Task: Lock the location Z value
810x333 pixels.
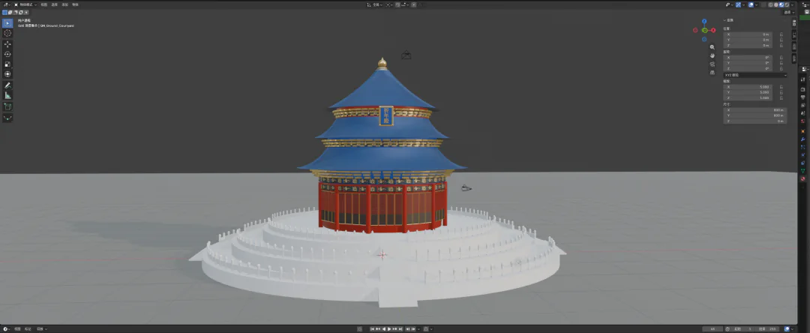Action: (x=781, y=46)
